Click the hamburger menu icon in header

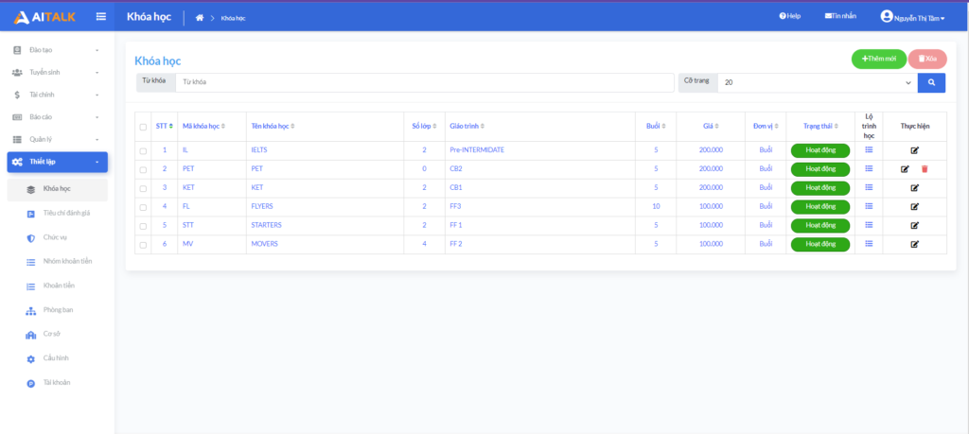tap(101, 16)
